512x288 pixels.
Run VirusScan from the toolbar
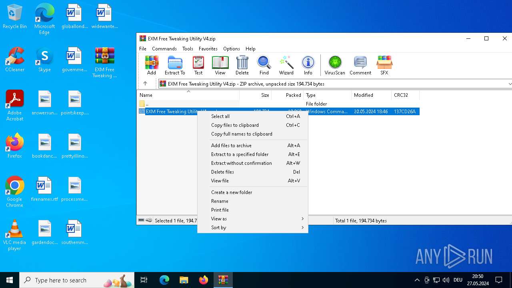(x=335, y=65)
